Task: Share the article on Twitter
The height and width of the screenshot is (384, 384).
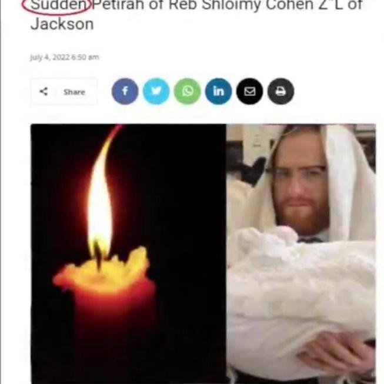Action: [x=156, y=91]
